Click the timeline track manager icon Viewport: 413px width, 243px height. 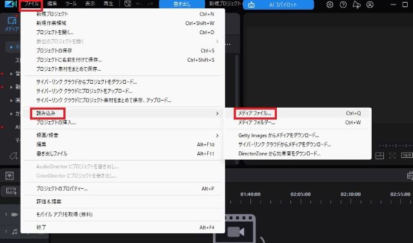(410, 175)
